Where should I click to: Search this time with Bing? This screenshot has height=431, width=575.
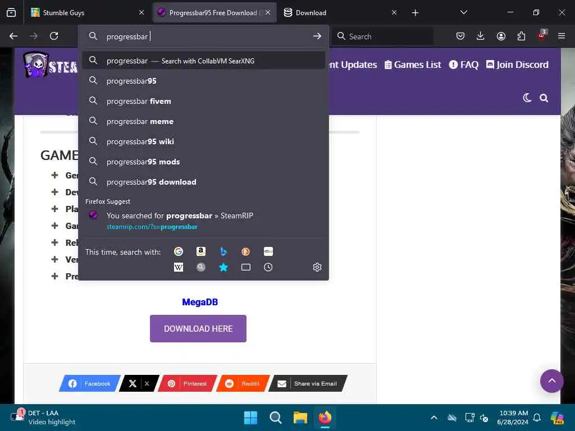[223, 251]
